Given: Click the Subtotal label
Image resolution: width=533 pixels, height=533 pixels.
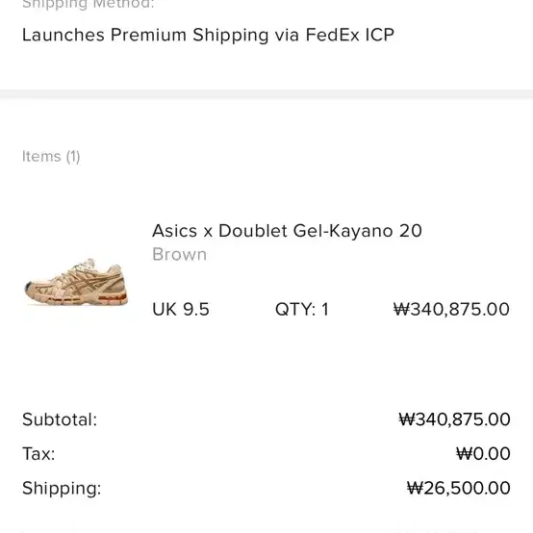Looking at the screenshot, I should click(x=60, y=419).
